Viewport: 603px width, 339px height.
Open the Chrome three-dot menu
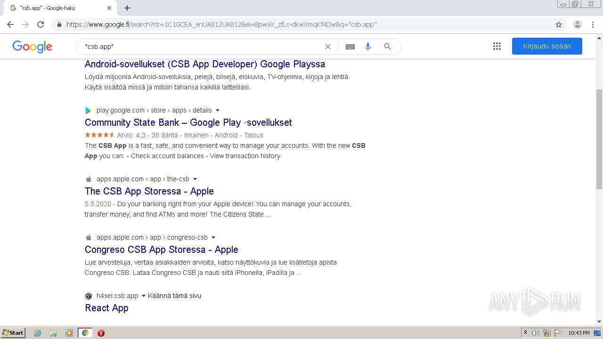tap(593, 24)
